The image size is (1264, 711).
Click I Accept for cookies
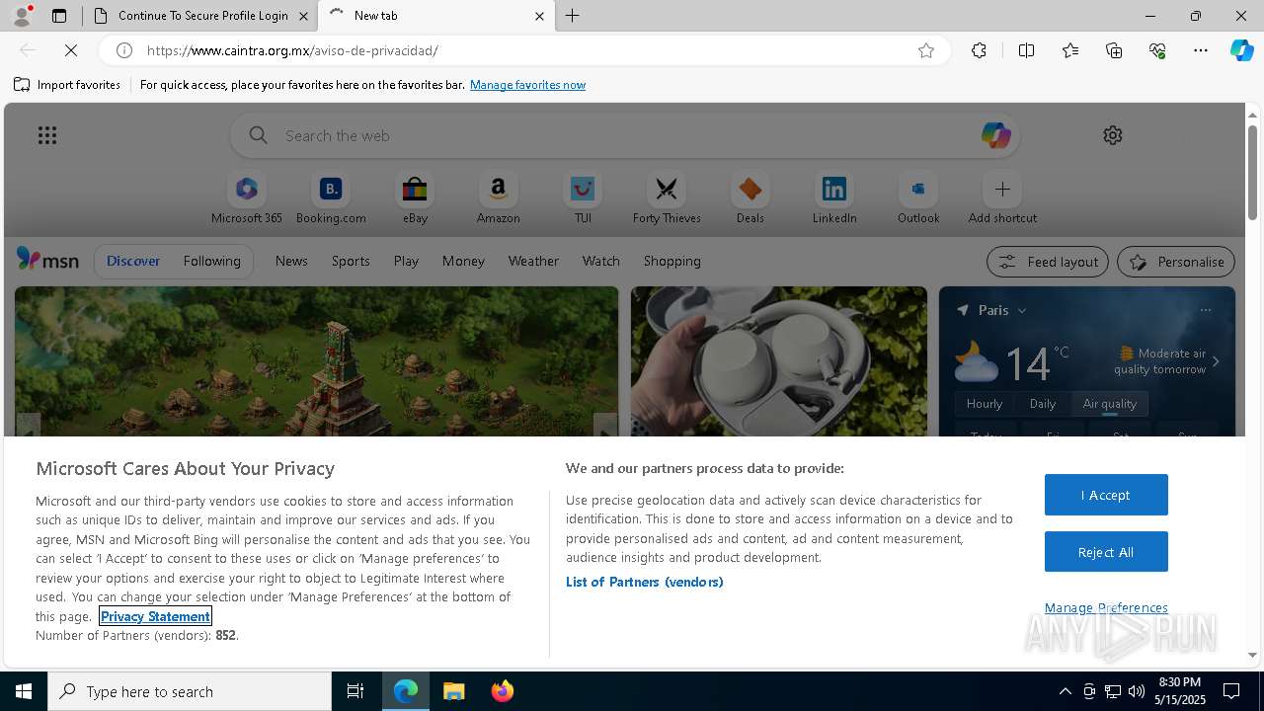coord(1106,495)
